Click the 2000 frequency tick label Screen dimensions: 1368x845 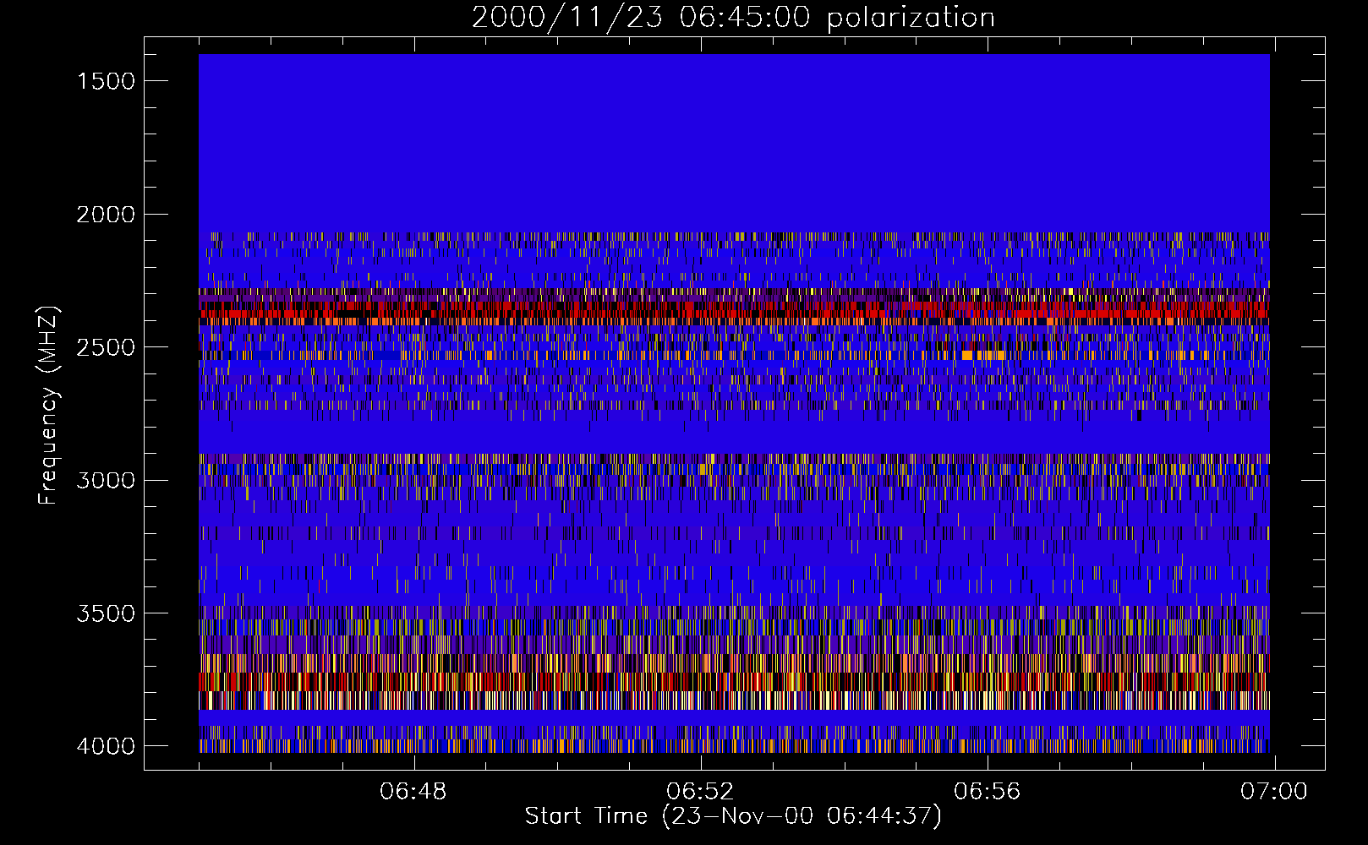106,215
